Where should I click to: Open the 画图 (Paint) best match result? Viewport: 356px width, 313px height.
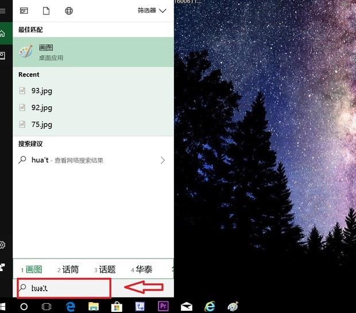(x=92, y=52)
